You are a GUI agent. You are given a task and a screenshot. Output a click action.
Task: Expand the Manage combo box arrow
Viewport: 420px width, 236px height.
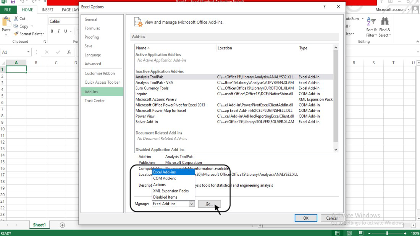point(192,204)
